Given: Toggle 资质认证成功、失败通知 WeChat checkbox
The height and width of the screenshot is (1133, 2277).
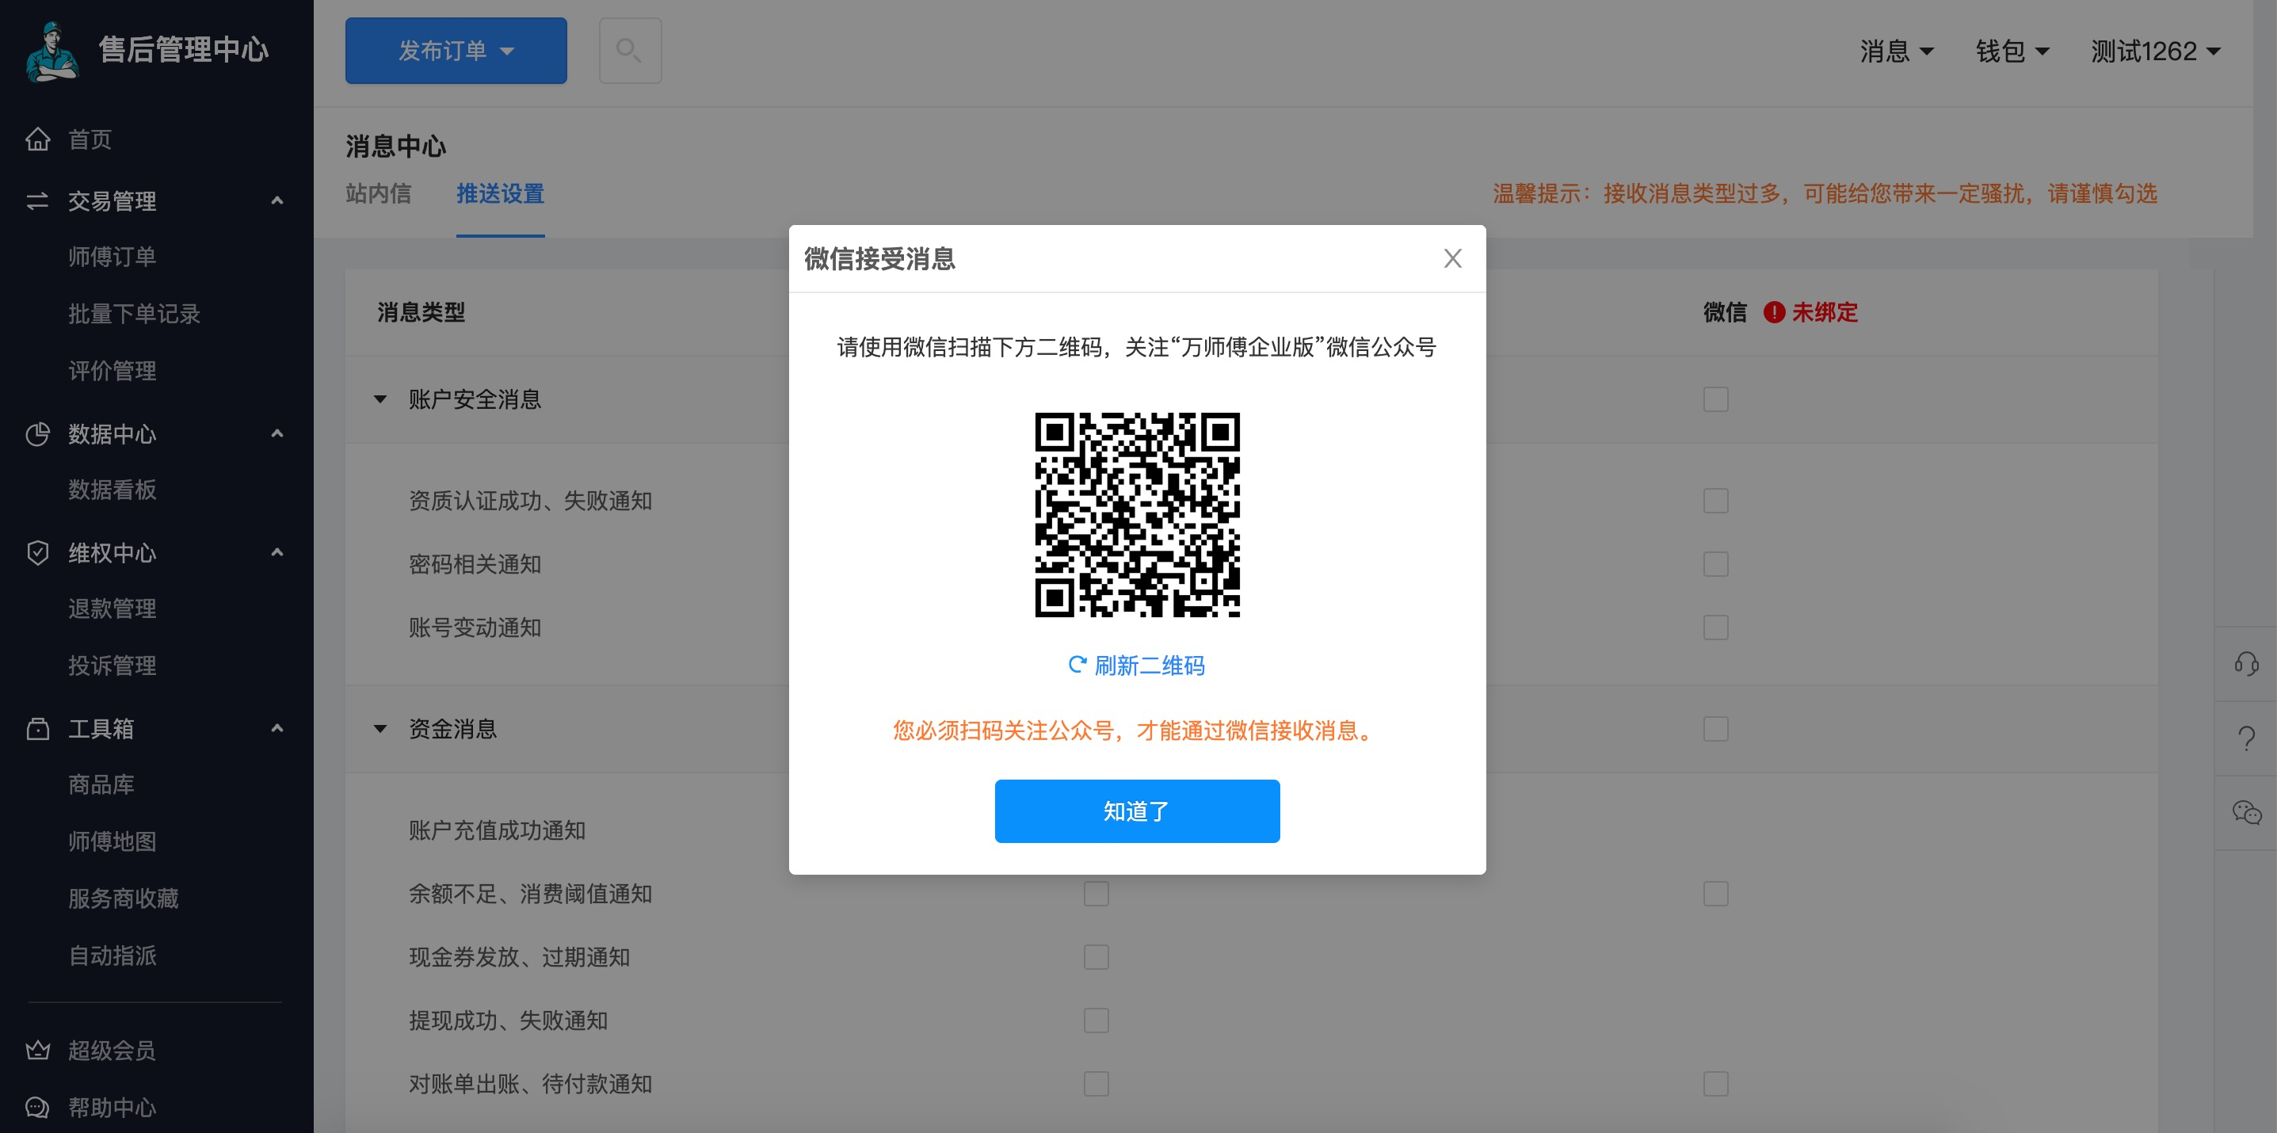Looking at the screenshot, I should coord(1716,501).
